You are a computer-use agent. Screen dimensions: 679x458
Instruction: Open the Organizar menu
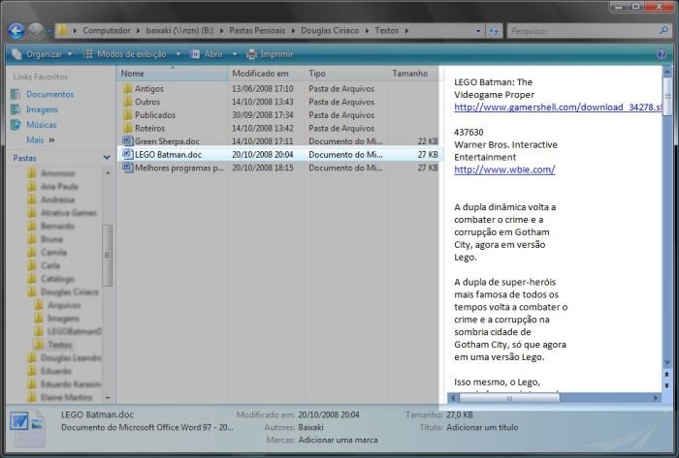(x=42, y=54)
